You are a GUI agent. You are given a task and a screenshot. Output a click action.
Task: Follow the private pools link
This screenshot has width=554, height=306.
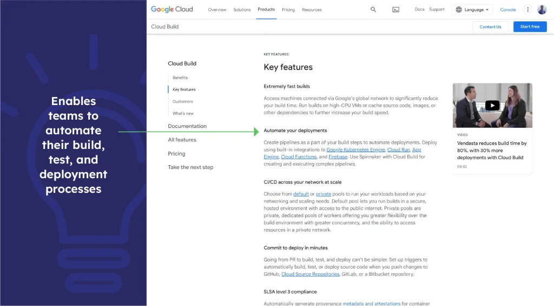[324, 194]
